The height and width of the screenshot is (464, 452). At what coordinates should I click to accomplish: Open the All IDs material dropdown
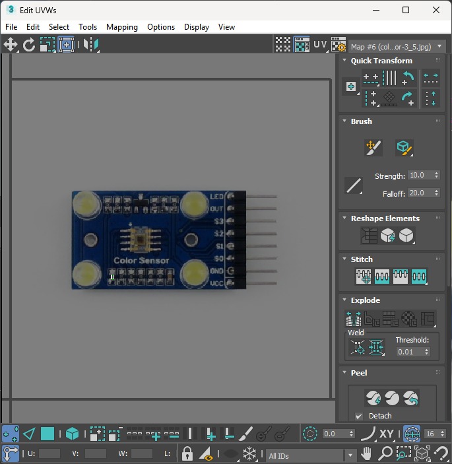point(311,455)
